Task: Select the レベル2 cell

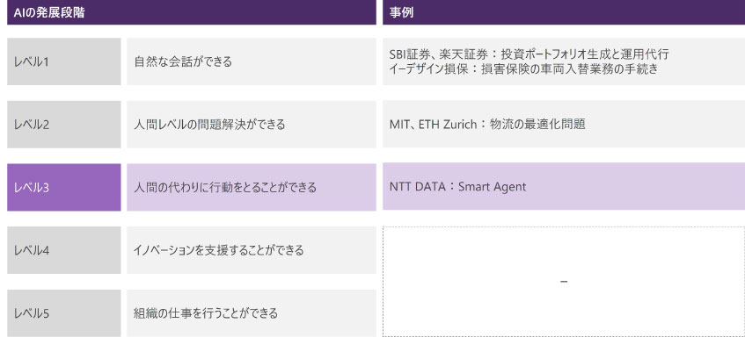Action: pyautogui.click(x=63, y=125)
